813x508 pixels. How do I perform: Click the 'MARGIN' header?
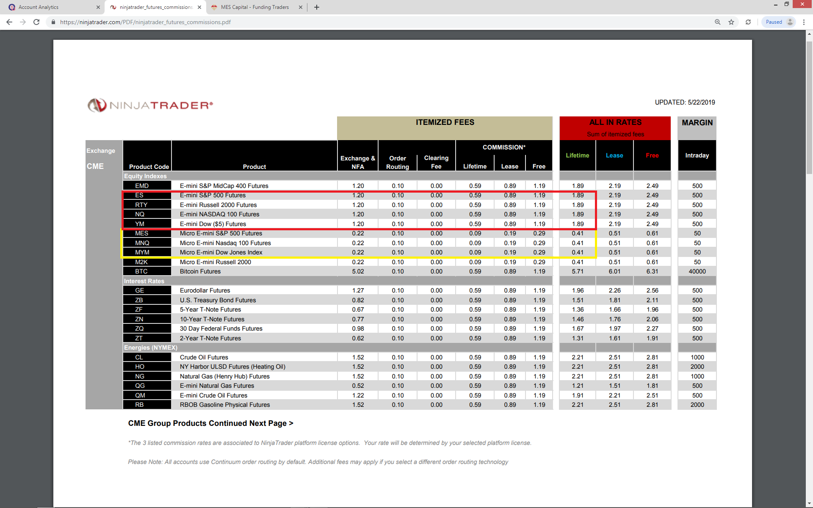tap(697, 123)
